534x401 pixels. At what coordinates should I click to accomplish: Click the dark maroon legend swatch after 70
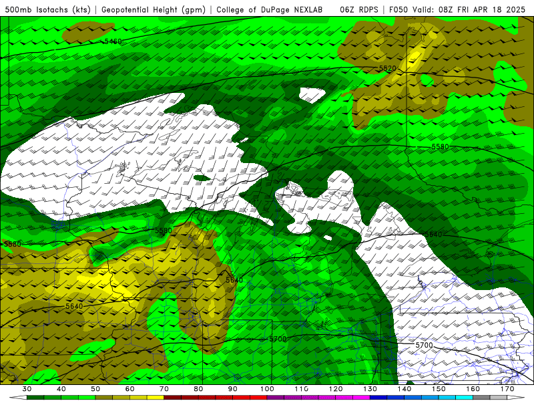(173, 398)
